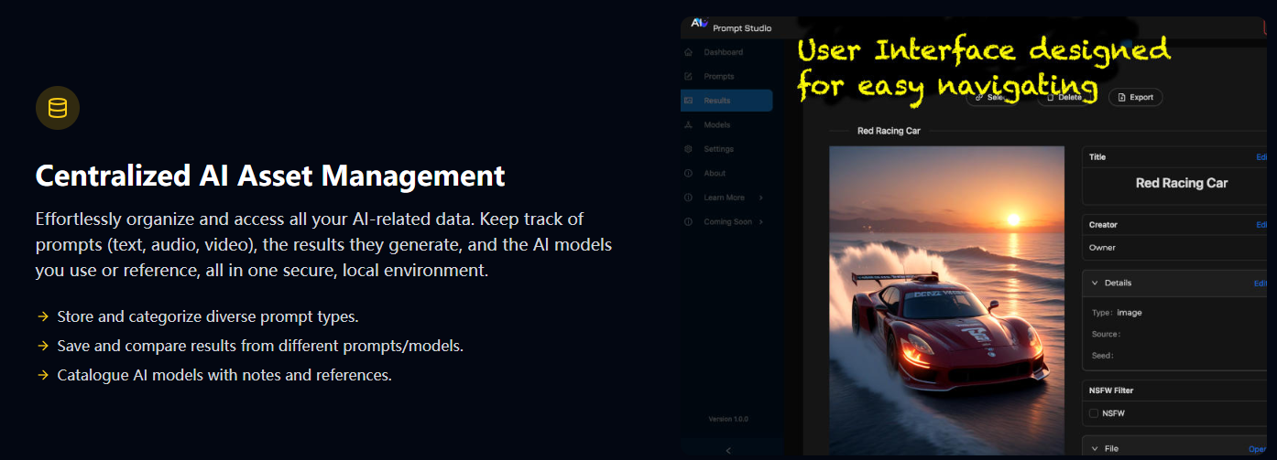Collapse the sidebar with the bottom arrow
The height and width of the screenshot is (460, 1277).
(x=728, y=450)
